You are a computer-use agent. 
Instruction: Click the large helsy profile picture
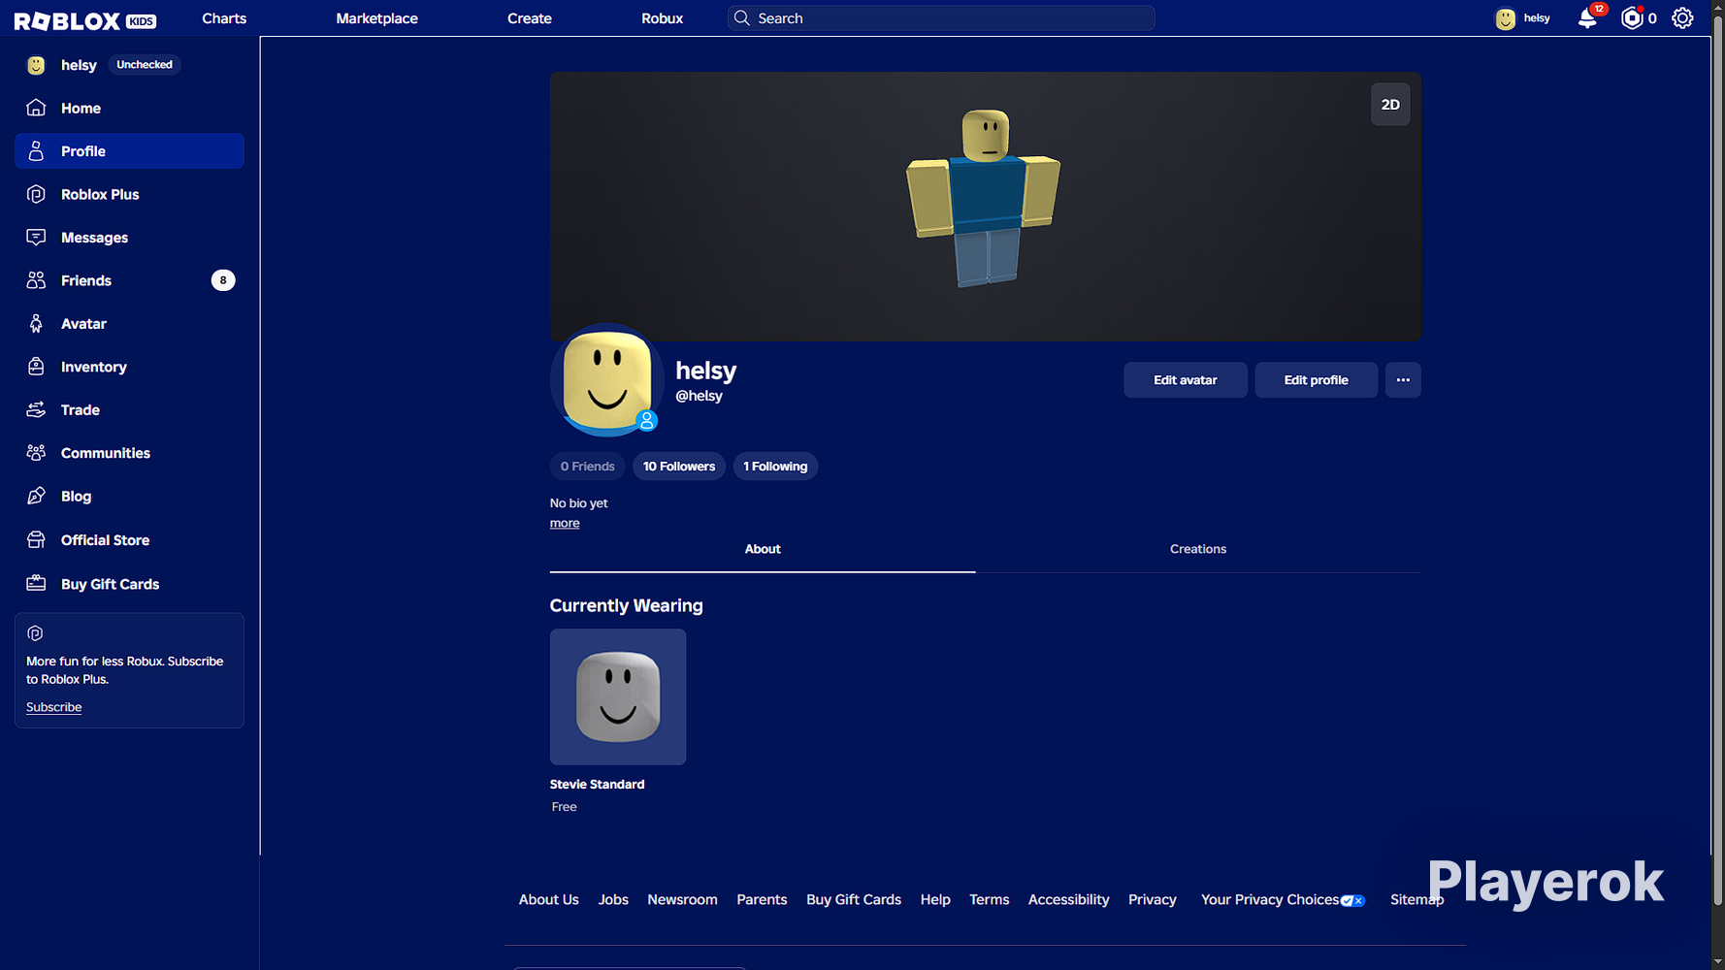[x=607, y=380]
